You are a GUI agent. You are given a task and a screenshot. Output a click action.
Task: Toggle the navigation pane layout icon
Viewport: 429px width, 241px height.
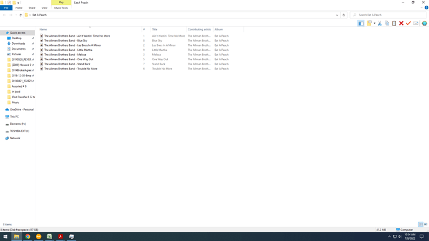(361, 24)
